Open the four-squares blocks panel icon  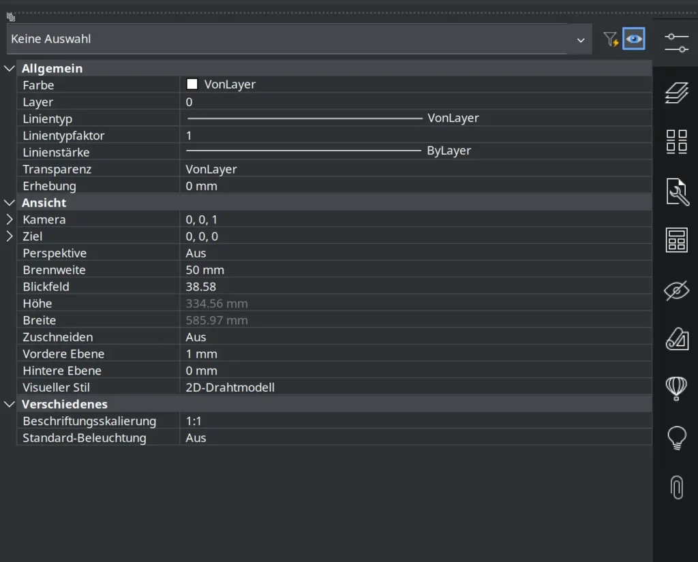(676, 142)
